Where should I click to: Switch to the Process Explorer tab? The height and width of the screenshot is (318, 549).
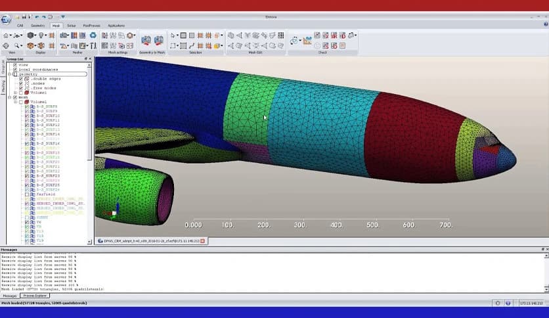tap(35, 296)
